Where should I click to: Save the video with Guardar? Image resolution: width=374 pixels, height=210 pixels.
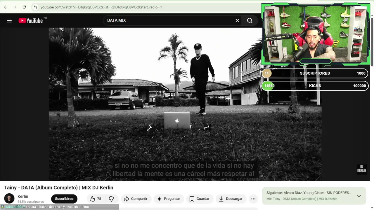[x=200, y=199]
